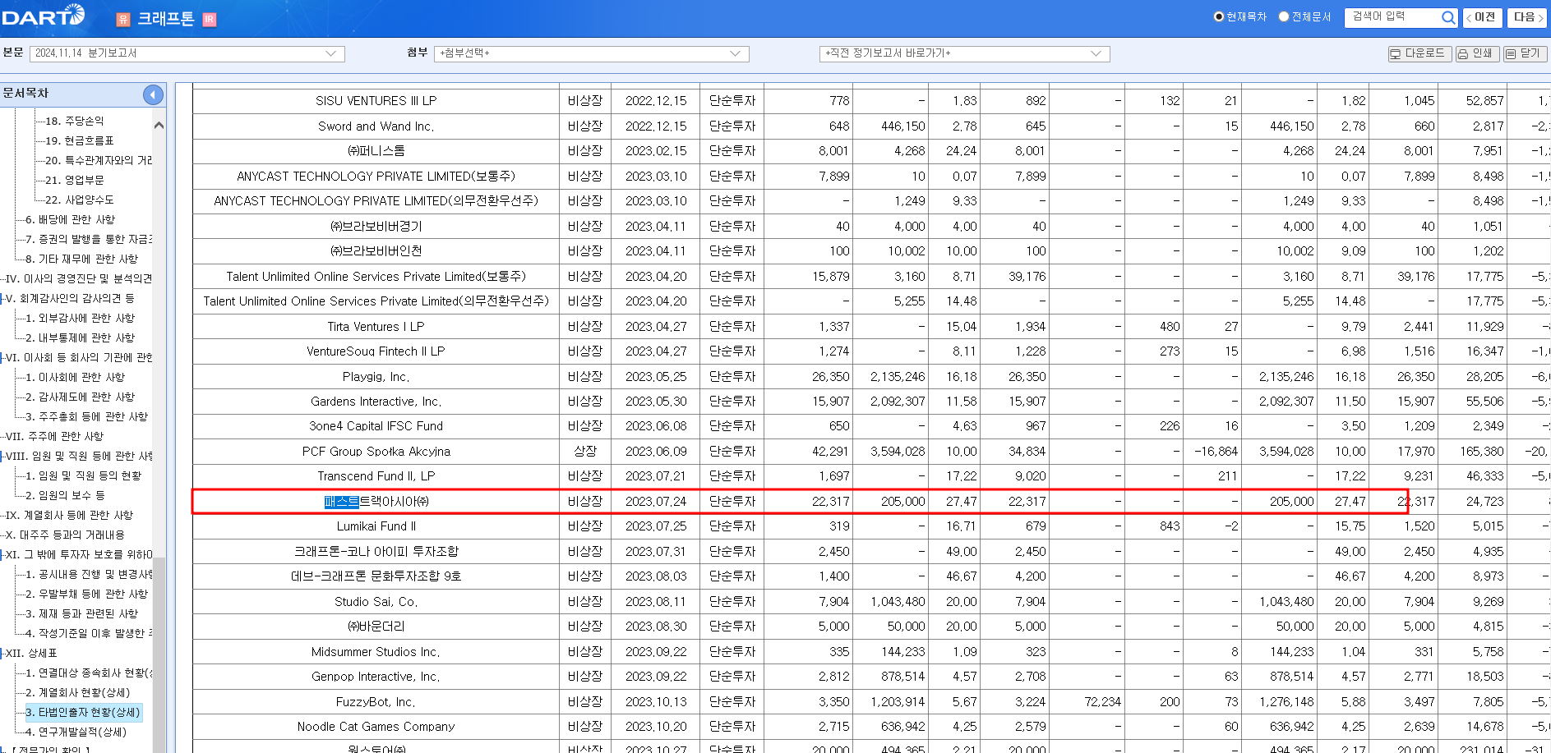Click the Lumikai Fund II cell

[x=376, y=526]
